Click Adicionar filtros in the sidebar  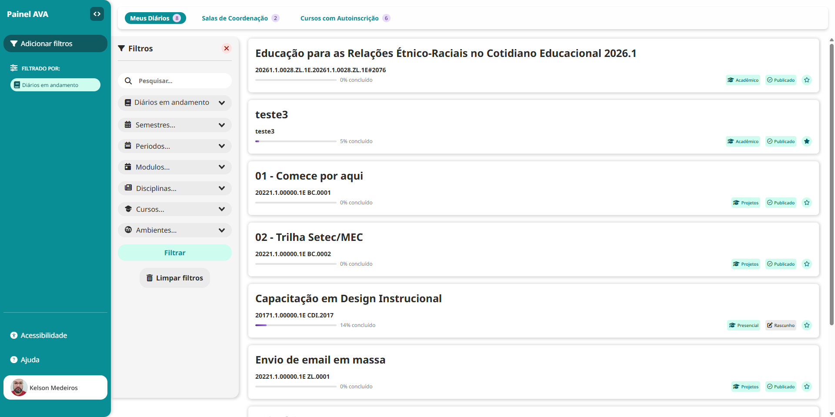(55, 43)
